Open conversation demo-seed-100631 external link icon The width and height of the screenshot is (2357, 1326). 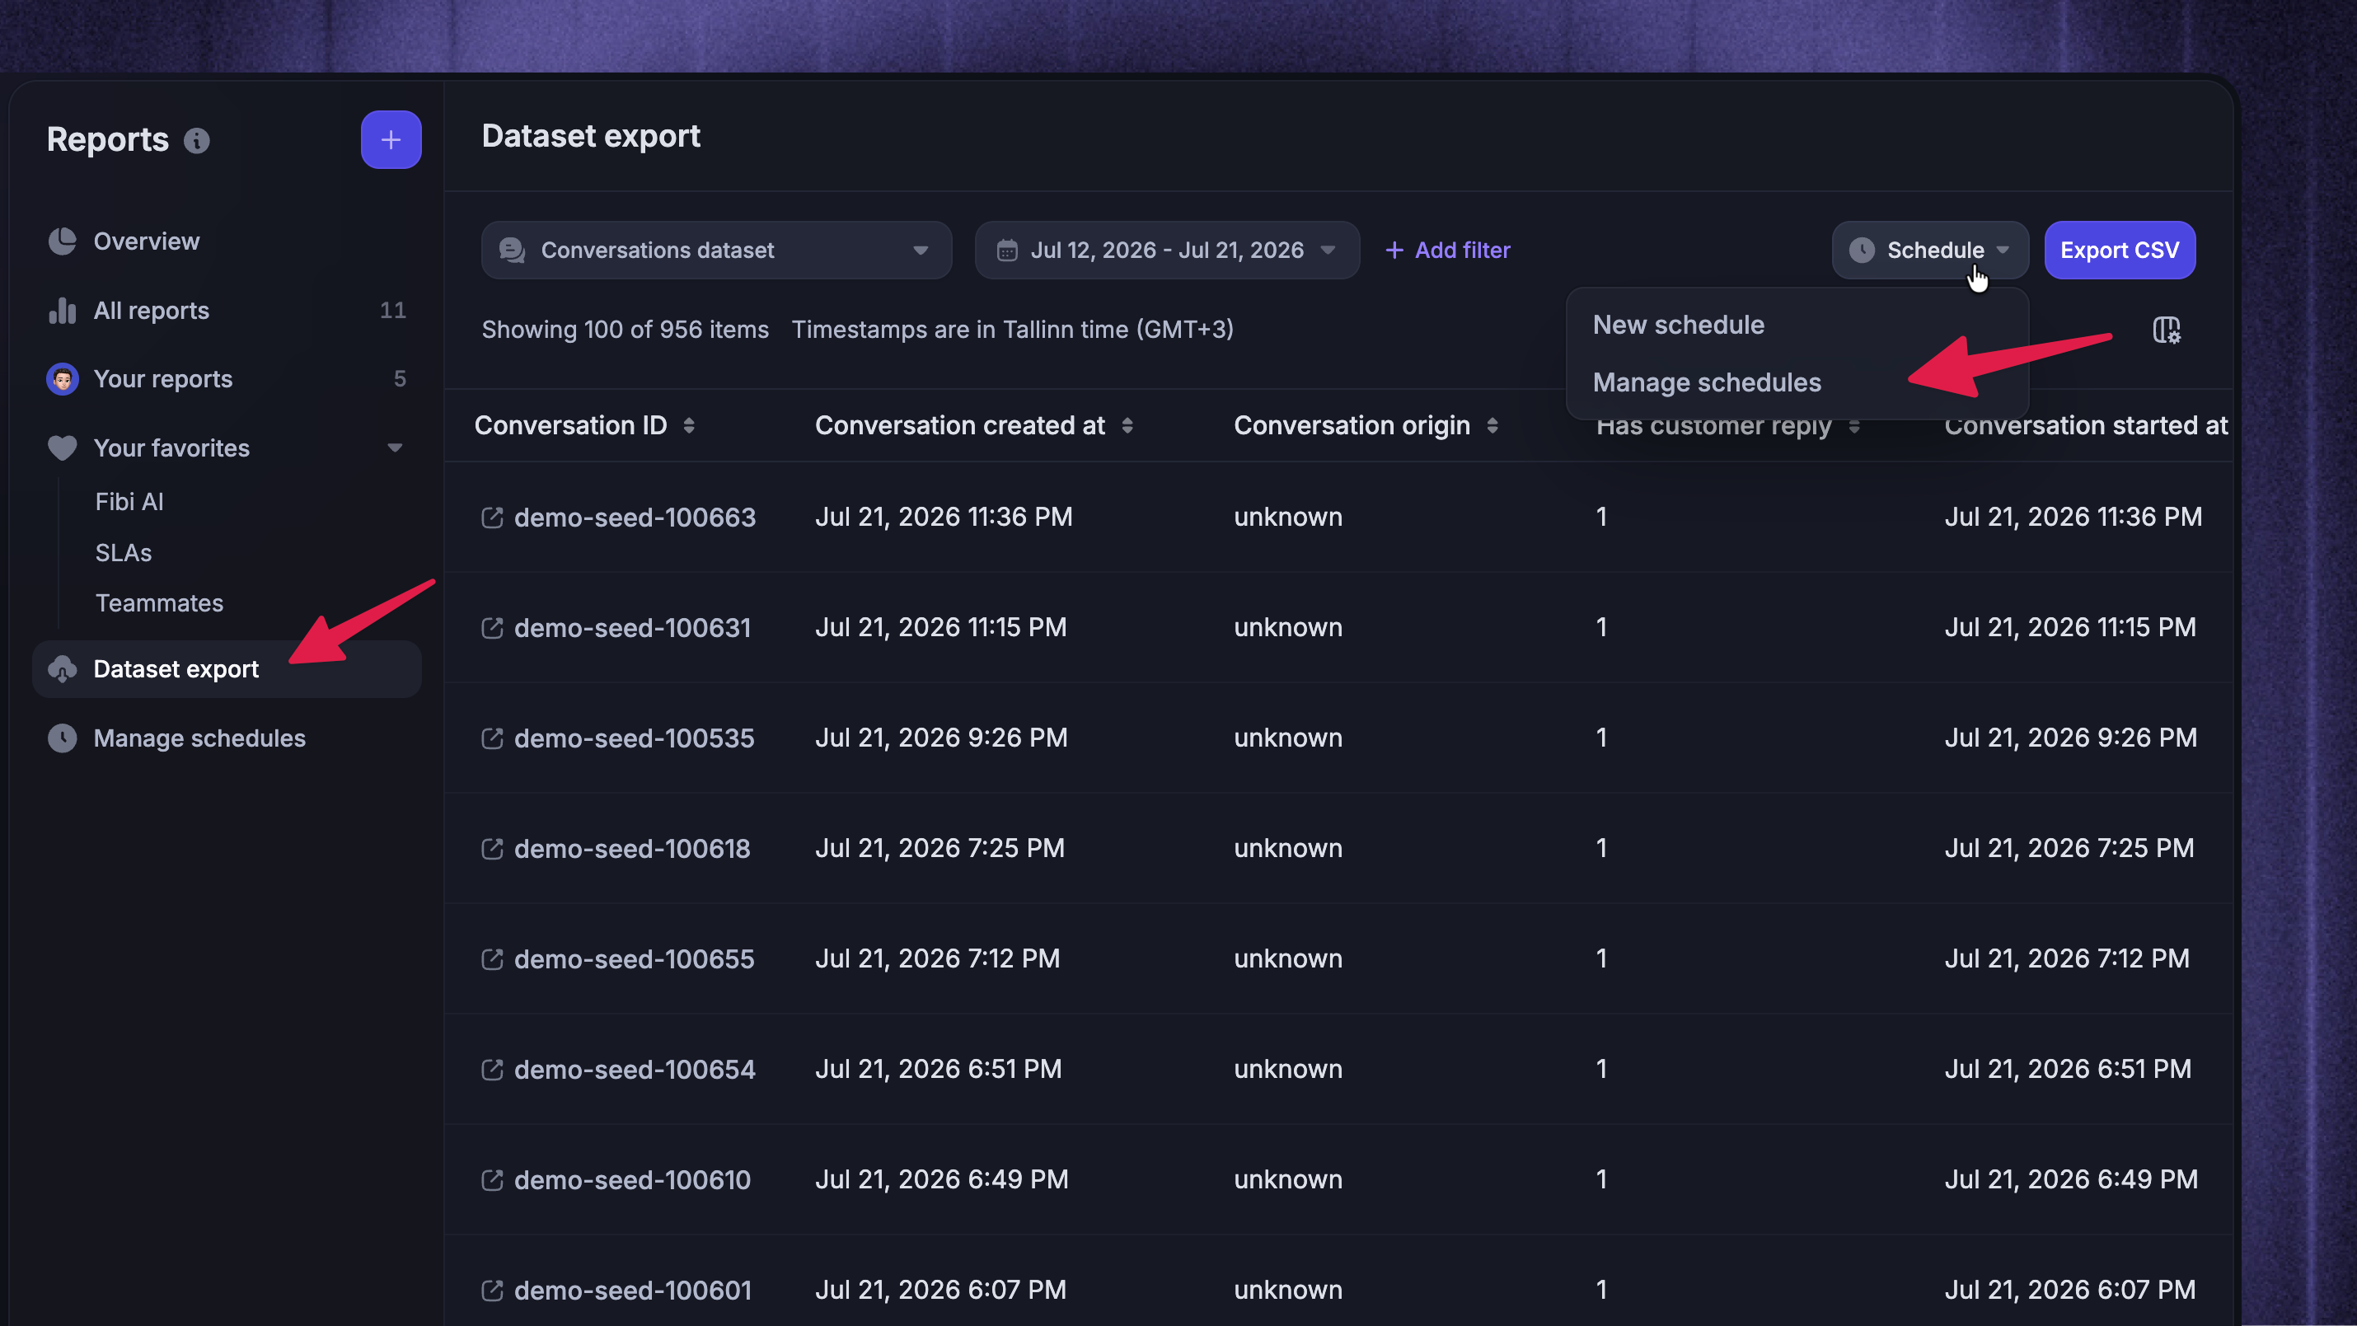point(492,628)
